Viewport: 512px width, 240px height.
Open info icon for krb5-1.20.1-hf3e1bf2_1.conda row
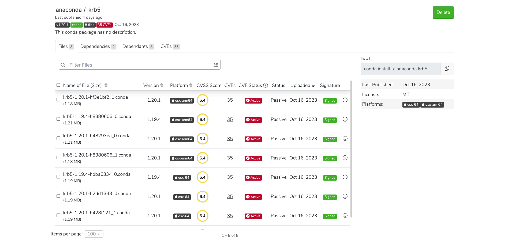pyautogui.click(x=345, y=100)
